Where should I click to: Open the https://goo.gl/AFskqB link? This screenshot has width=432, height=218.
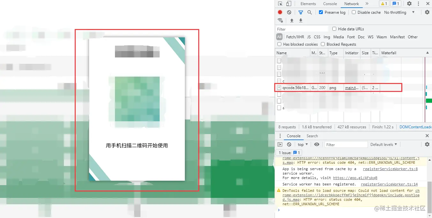(x=355, y=178)
